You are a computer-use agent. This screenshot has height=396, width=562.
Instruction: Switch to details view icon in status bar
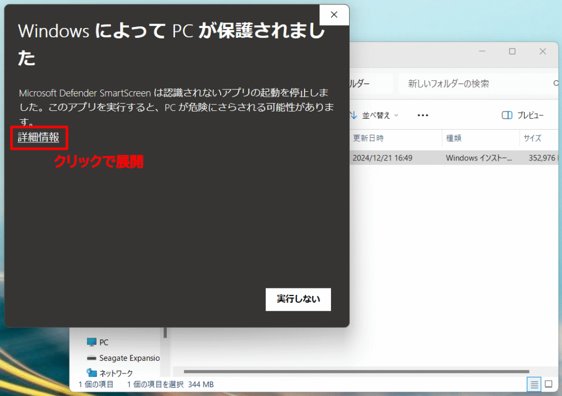point(534,385)
